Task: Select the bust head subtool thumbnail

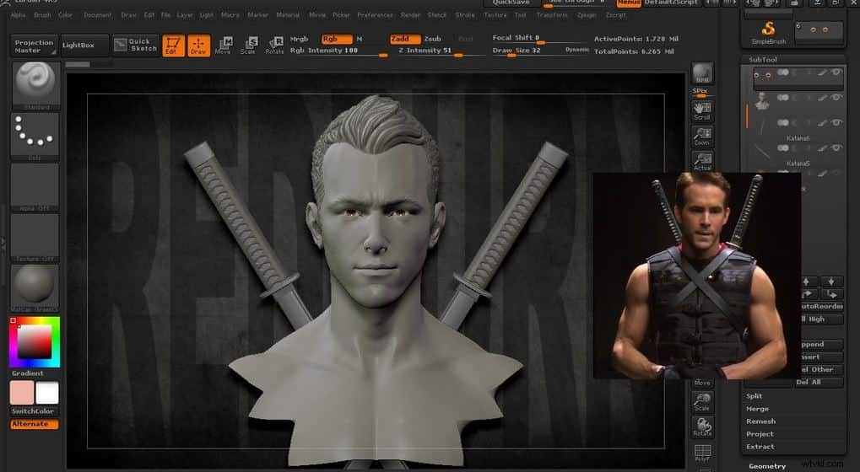Action: tap(762, 101)
